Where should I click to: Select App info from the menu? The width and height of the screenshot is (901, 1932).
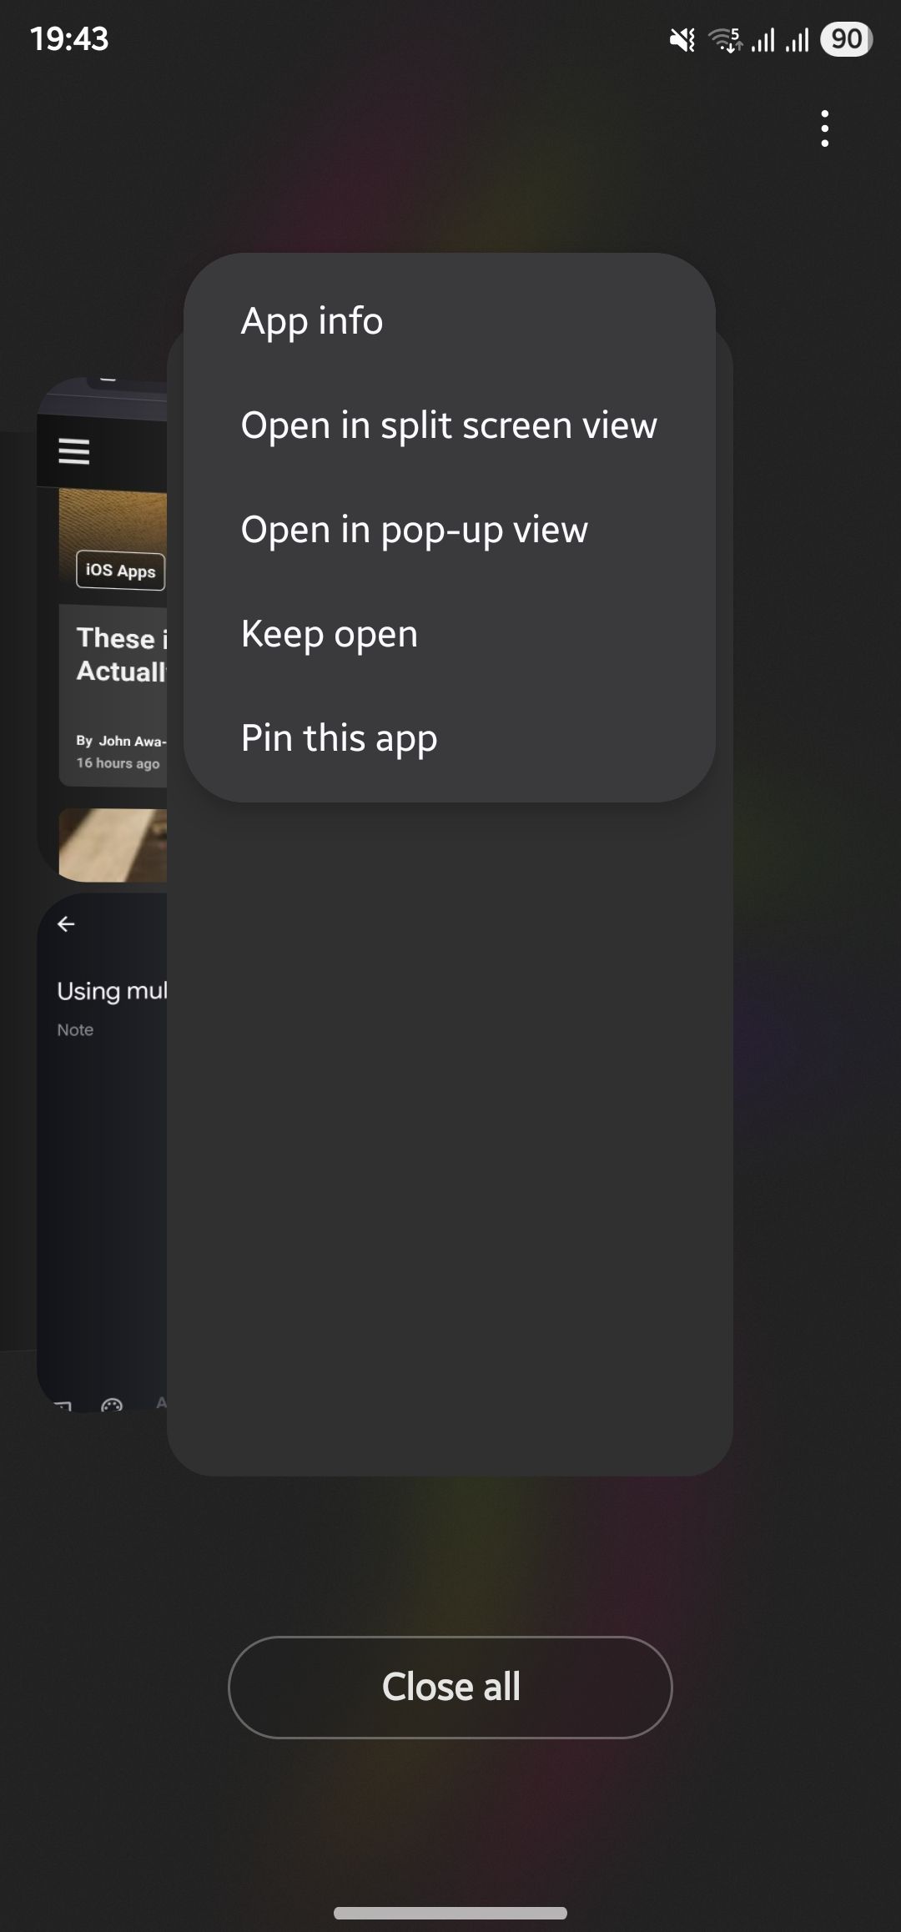pyautogui.click(x=450, y=321)
